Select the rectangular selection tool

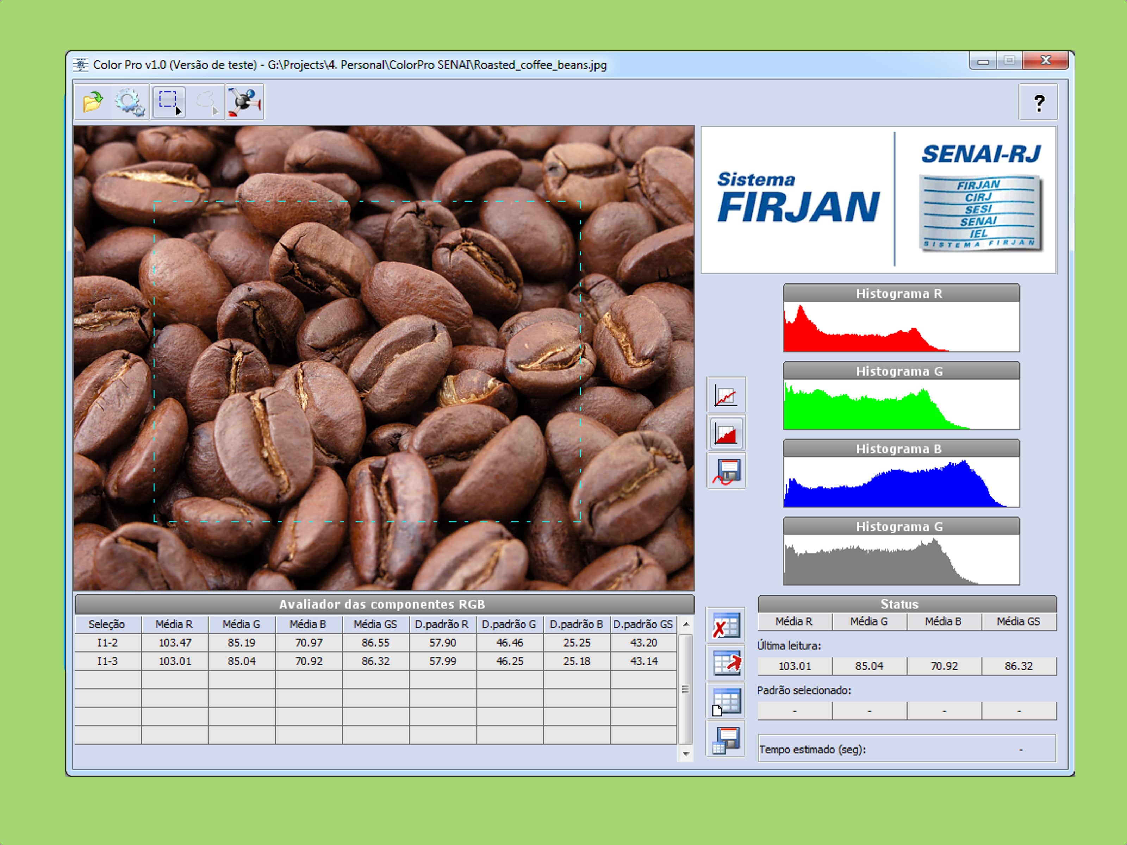[x=169, y=102]
